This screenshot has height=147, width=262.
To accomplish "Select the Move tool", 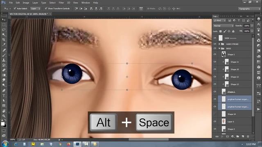I will 4,20.
